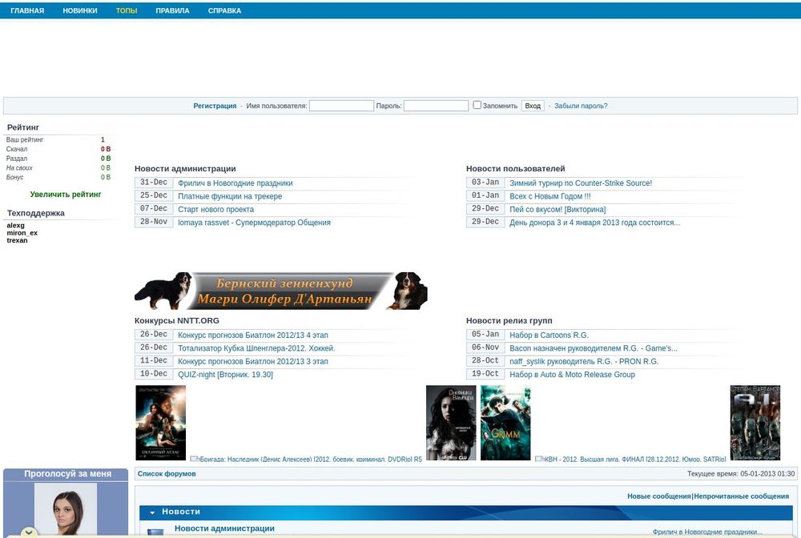Select the ТОПЫ menu item

pos(127,10)
